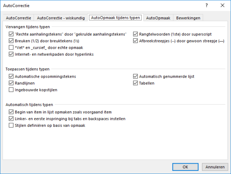This screenshot has height=174, width=231.
Task: Disable Linker- en eerste inspringing instellen
Action: tap(11, 119)
